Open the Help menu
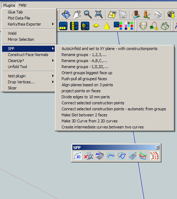 pyautogui.click(x=23, y=5)
